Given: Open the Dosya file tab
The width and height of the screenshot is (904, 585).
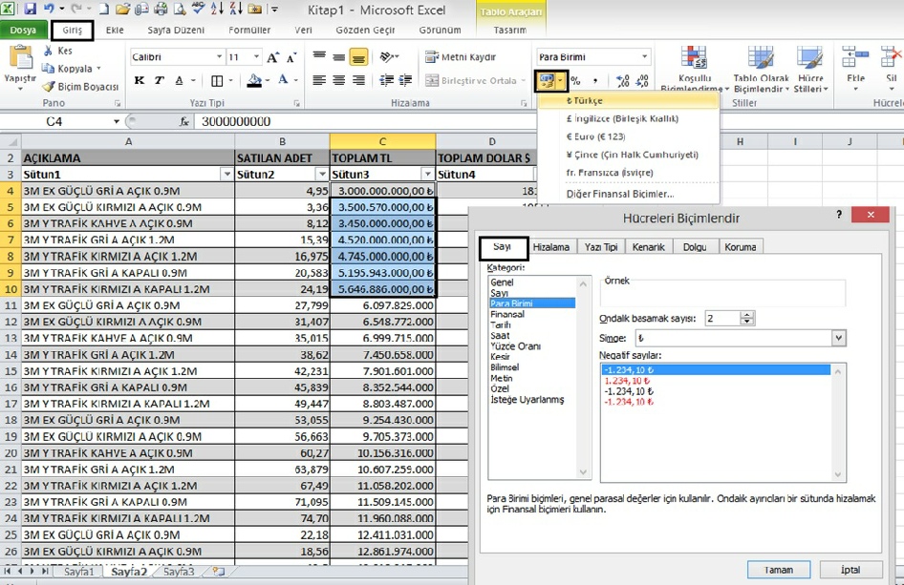Looking at the screenshot, I should [x=23, y=30].
